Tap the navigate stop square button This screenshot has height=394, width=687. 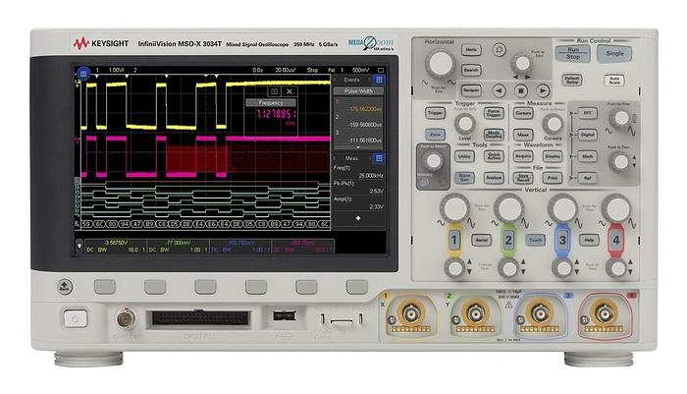click(520, 90)
